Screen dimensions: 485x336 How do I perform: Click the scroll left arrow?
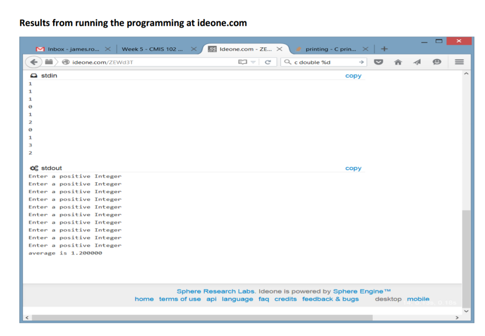pos(27,318)
